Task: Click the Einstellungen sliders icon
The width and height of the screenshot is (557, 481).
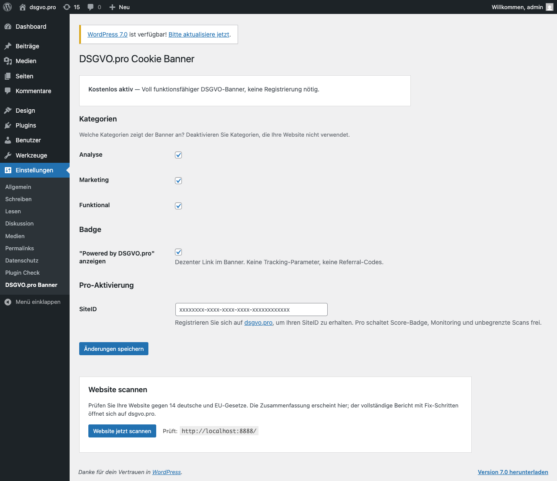Action: click(x=8, y=170)
